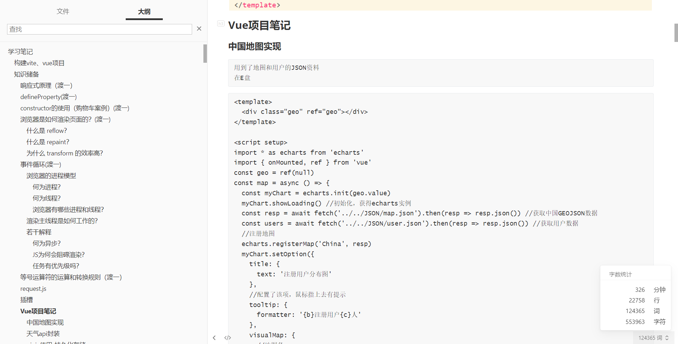Jump to 渲染主线程是如何工作的? entry
The width and height of the screenshot is (678, 344).
62,221
